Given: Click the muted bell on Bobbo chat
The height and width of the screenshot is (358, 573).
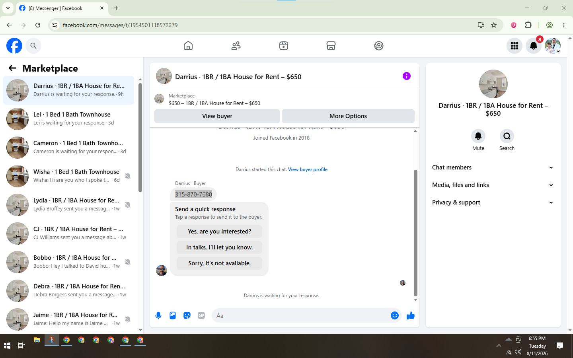Looking at the screenshot, I should point(128,262).
